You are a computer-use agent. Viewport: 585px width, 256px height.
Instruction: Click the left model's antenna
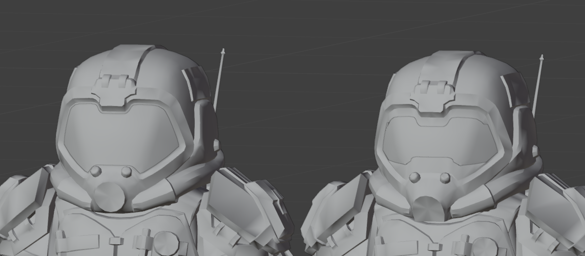(x=219, y=79)
